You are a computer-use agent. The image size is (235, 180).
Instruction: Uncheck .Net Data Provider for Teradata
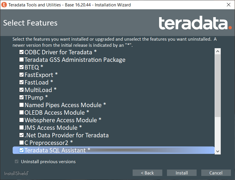click(x=22, y=135)
